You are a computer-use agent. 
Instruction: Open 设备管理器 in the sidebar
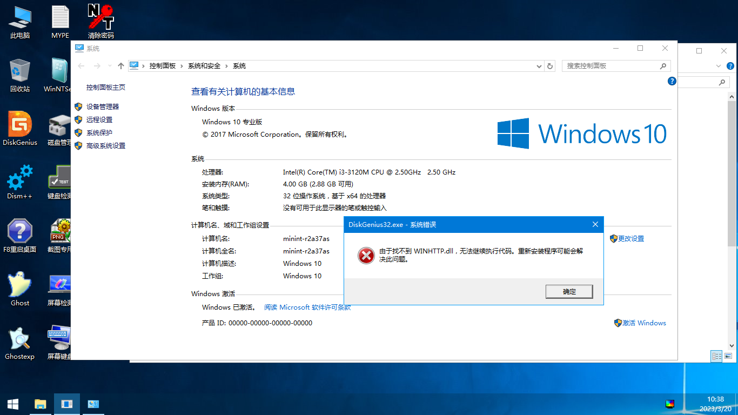103,107
